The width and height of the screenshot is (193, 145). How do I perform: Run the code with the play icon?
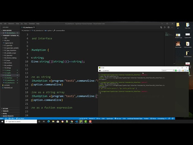coord(165,27)
